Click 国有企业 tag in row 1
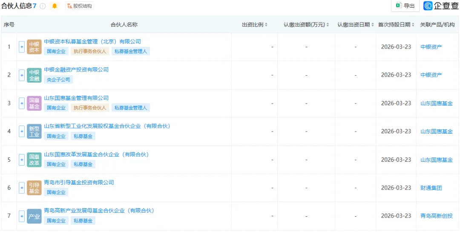 56,52
